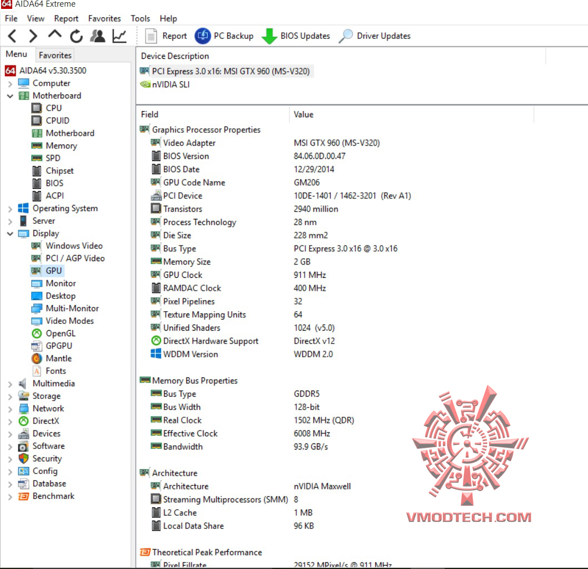Viewport: 588px width, 569px height.
Task: Select the Security tree item
Action: pos(40,459)
